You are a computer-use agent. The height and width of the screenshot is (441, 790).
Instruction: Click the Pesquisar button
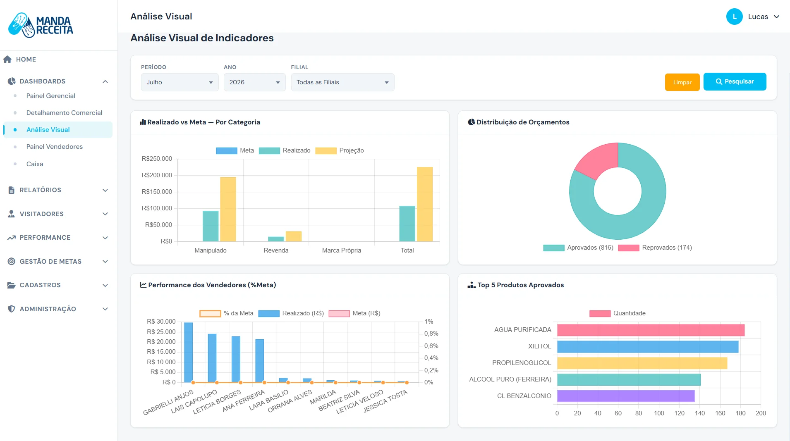735,81
